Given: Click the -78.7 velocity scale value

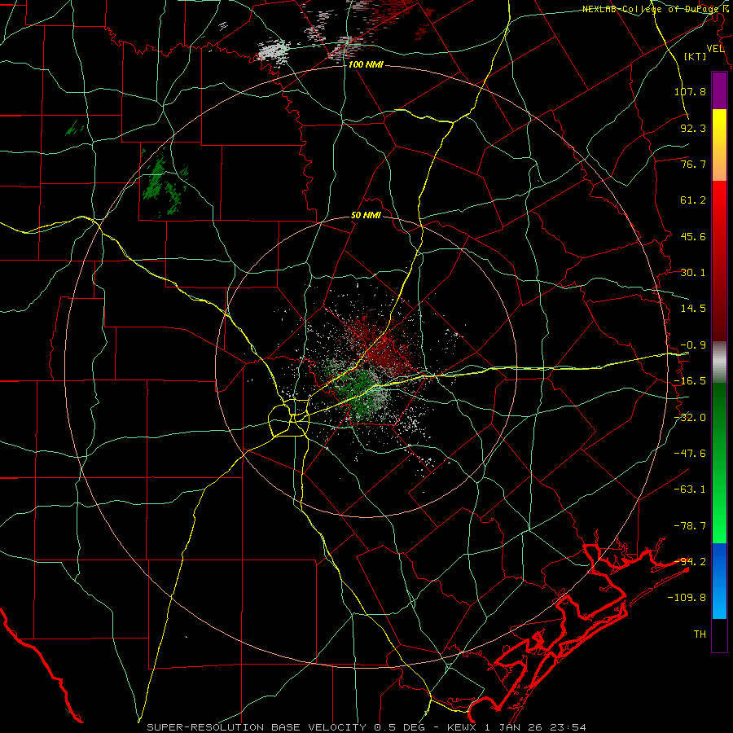Looking at the screenshot, I should pos(690,526).
